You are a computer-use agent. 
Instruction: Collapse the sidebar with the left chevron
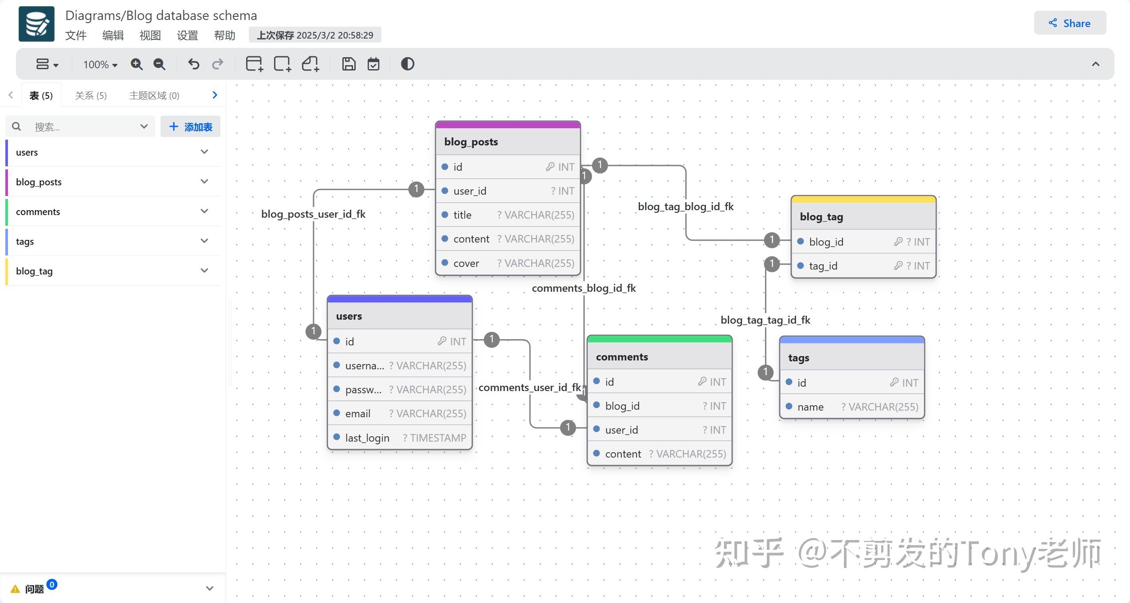tap(10, 94)
